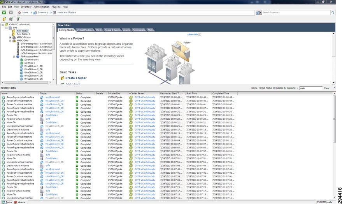Click the task filter text field containing jsalle
Screen dimensions: 342x204
(310, 88)
